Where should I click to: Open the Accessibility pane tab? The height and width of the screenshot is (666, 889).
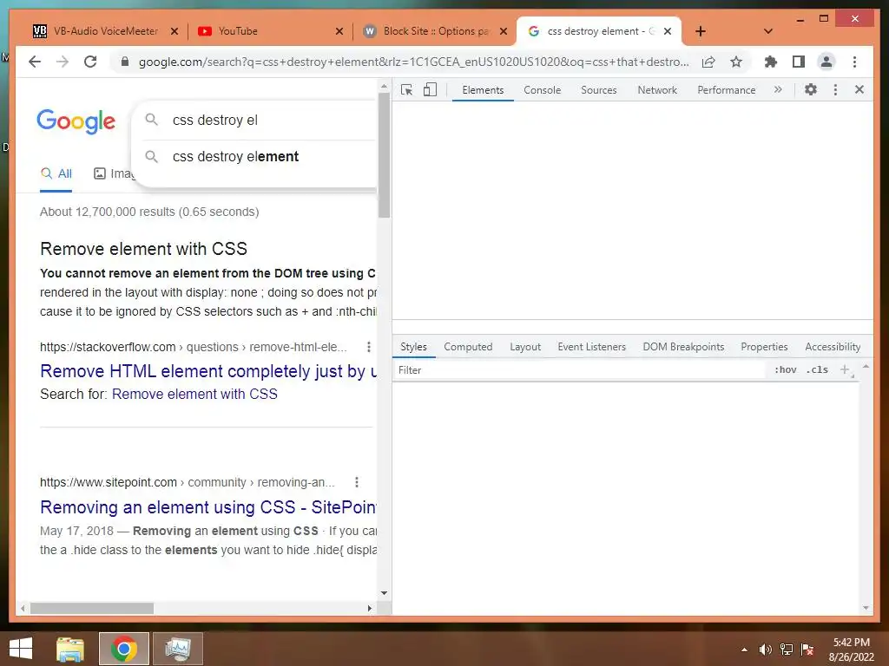[833, 347]
